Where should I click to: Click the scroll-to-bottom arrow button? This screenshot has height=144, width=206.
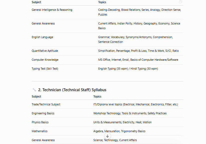pos(107,136)
